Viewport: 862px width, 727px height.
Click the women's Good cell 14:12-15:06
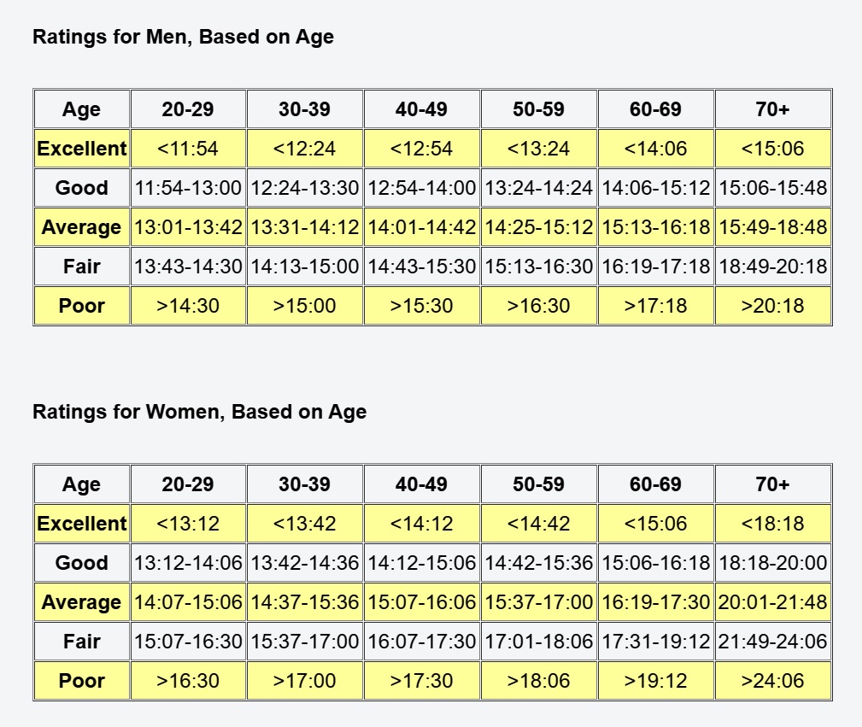pos(422,563)
